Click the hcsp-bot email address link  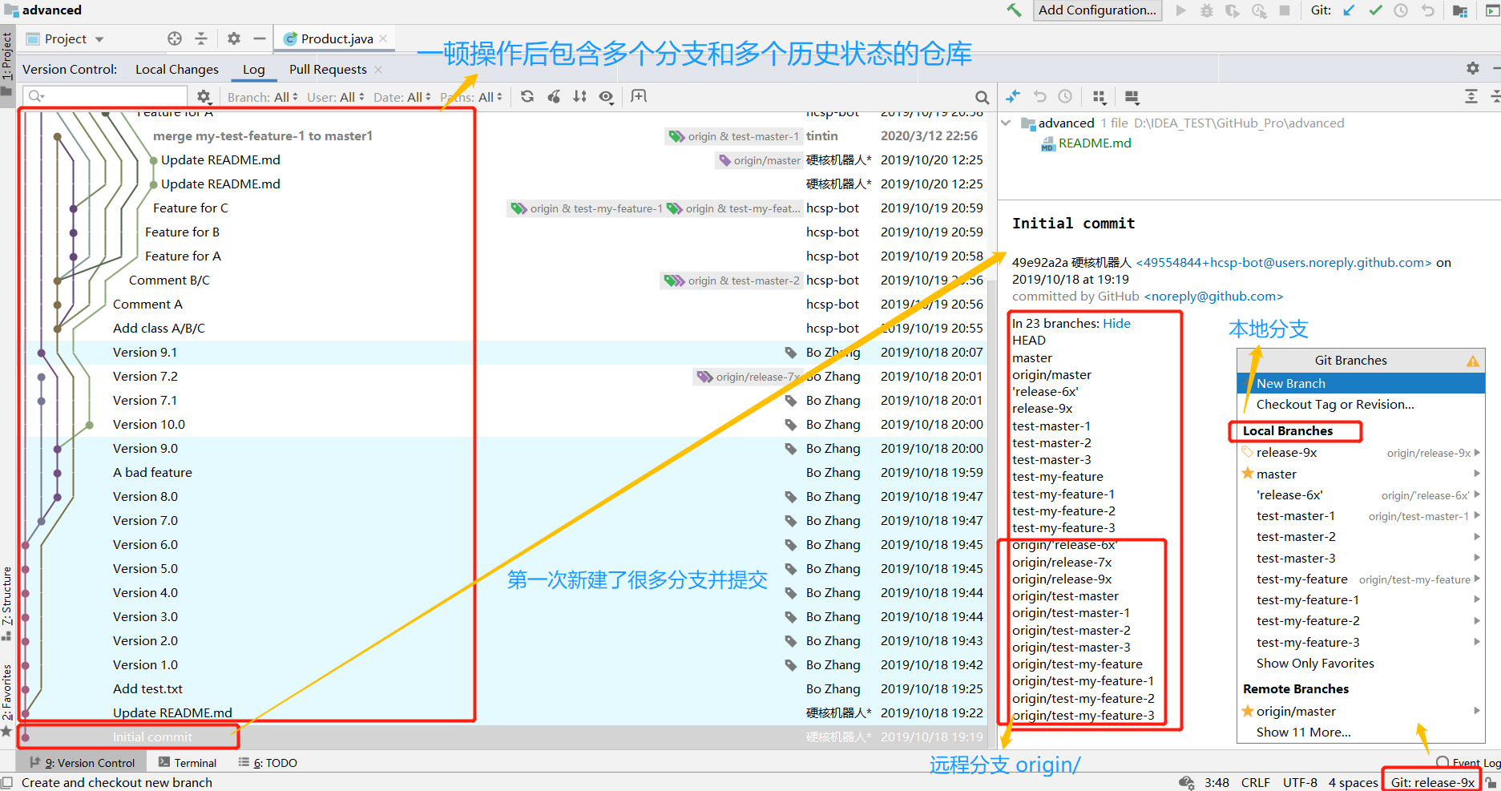[1283, 263]
